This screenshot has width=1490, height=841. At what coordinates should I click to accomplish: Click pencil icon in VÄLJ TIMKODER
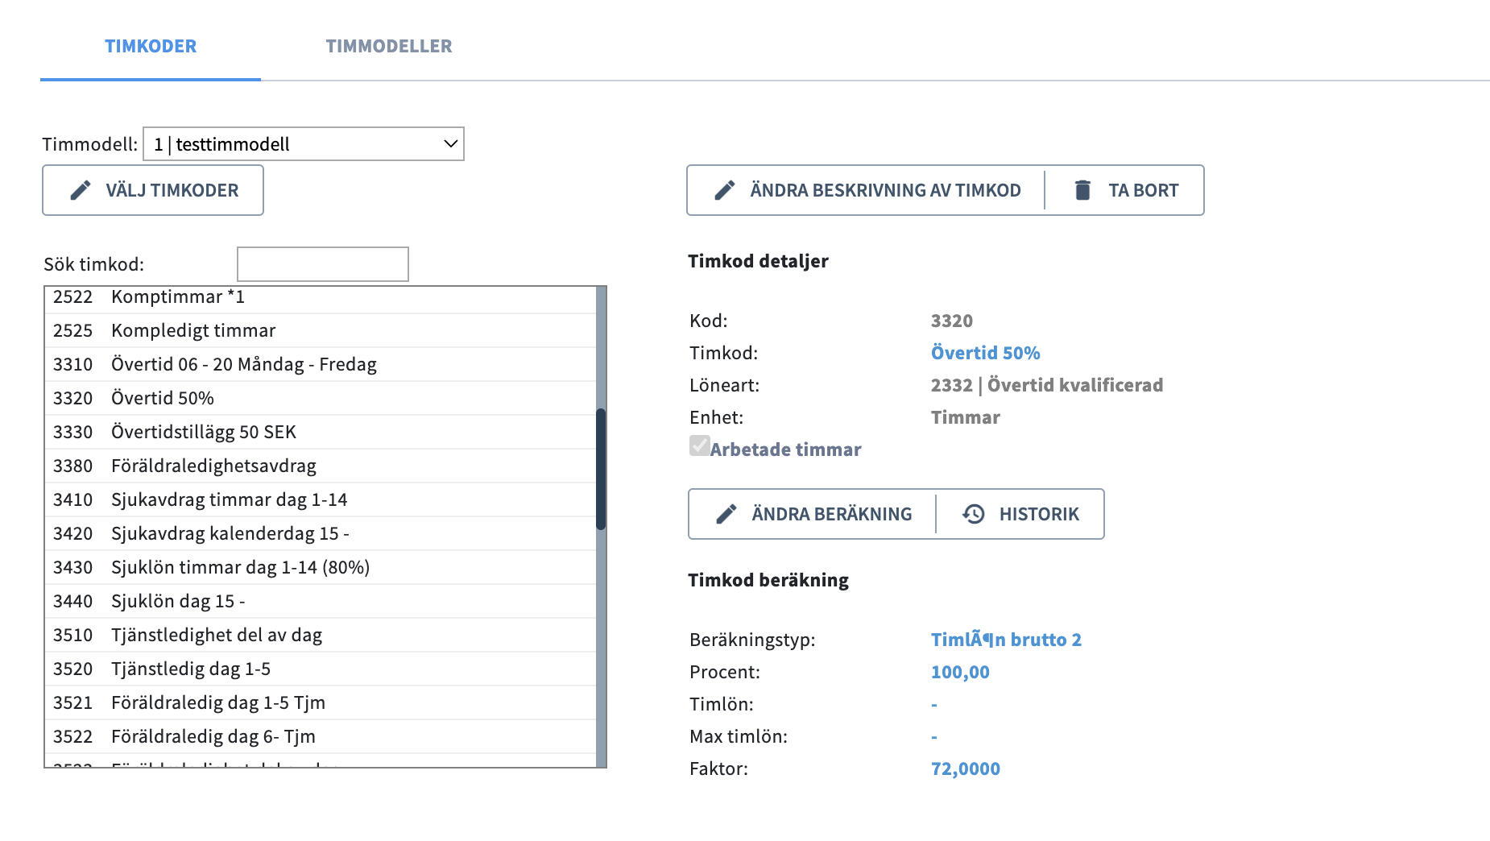[x=81, y=190]
